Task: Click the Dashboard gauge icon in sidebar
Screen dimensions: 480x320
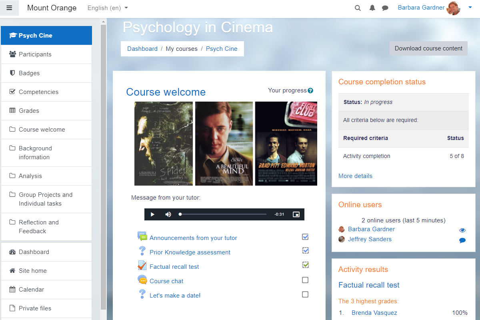Action: (12, 252)
